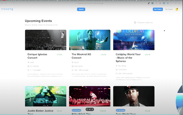Click the comment bubble in floating toolbar
183x115 pixels.
tap(87, 109)
